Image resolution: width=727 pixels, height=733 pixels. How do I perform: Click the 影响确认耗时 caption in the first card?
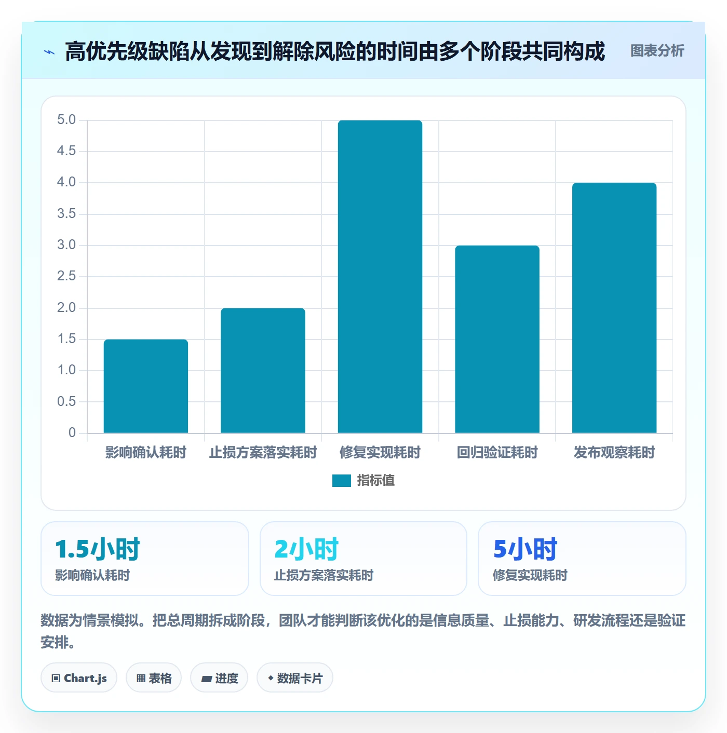tap(92, 575)
